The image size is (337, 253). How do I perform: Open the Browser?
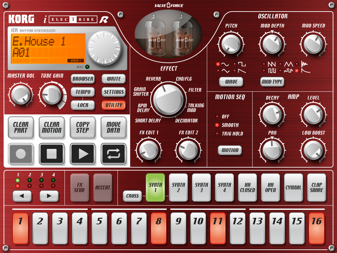83,79
